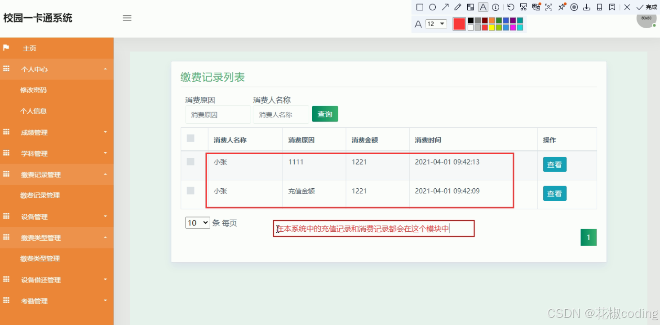This screenshot has width=660, height=325.
Task: Click the 消费原因 input field
Action: click(x=218, y=114)
